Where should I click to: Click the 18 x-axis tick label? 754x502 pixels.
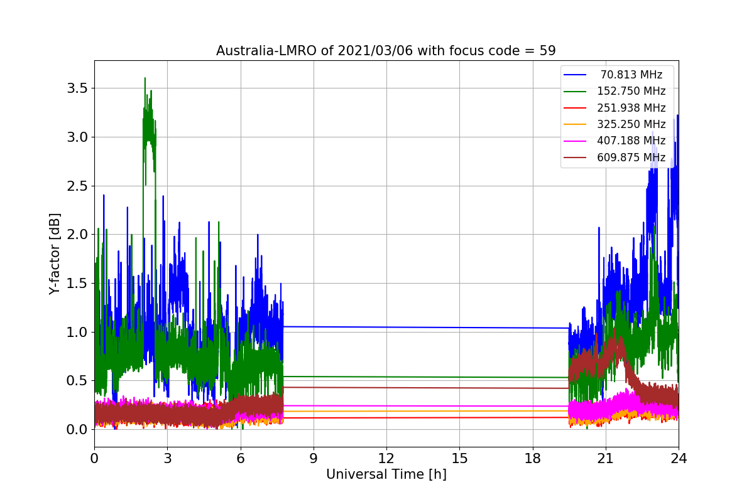pyautogui.click(x=532, y=459)
